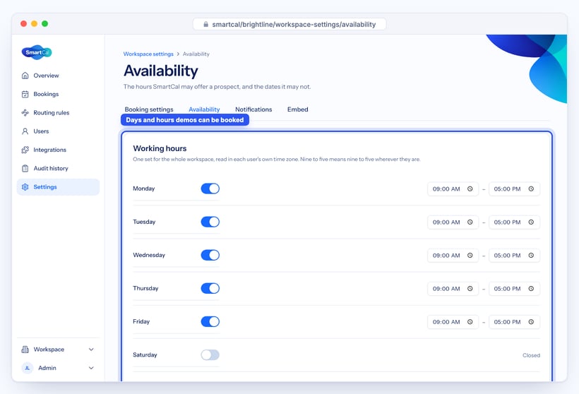579x394 pixels.
Task: Turn off the Wednesday toggle
Action: click(210, 255)
